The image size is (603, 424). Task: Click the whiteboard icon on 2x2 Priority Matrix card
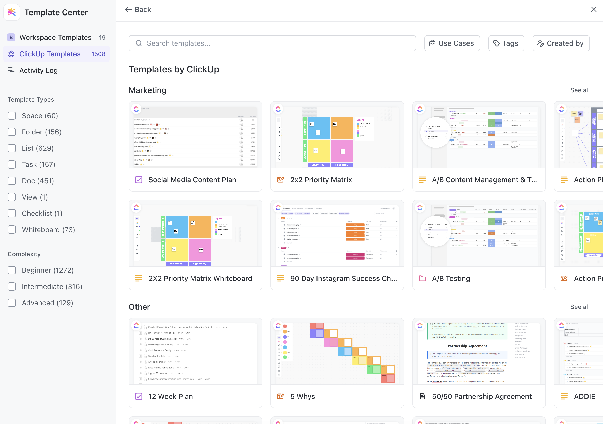pyautogui.click(x=280, y=179)
